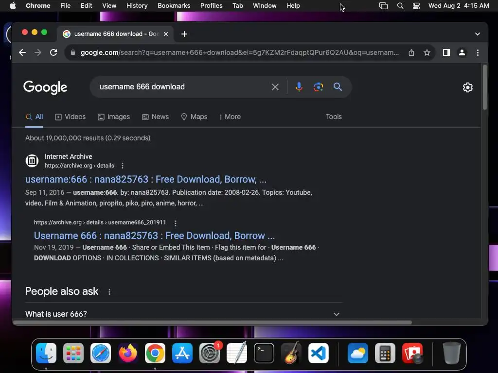
Task: Open Control Center in the menu bar
Action: [x=416, y=6]
